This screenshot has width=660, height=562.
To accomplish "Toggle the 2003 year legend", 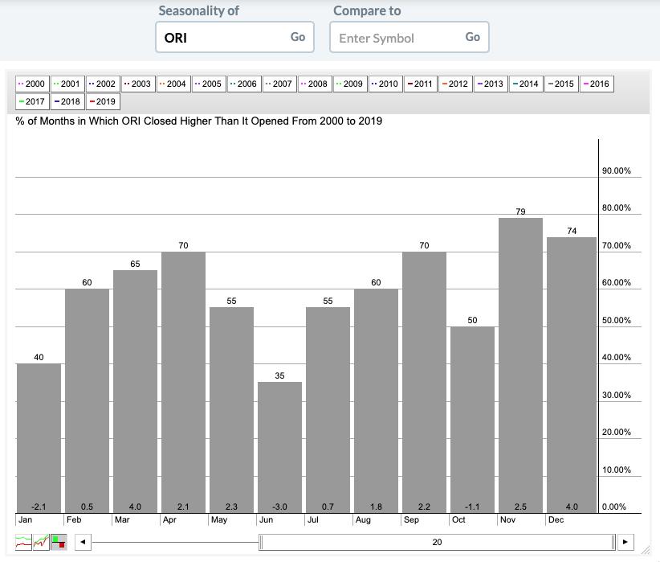I will 138,84.
